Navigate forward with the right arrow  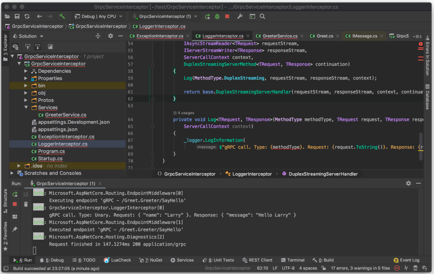[50, 17]
